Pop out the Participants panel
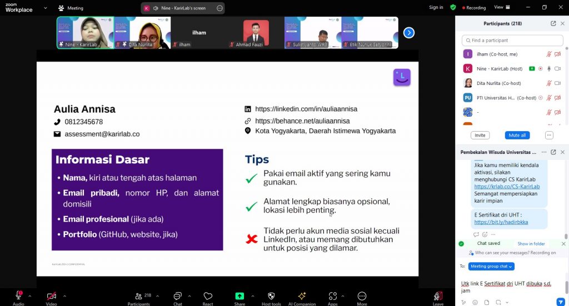This screenshot has width=569, height=306. [x=553, y=24]
